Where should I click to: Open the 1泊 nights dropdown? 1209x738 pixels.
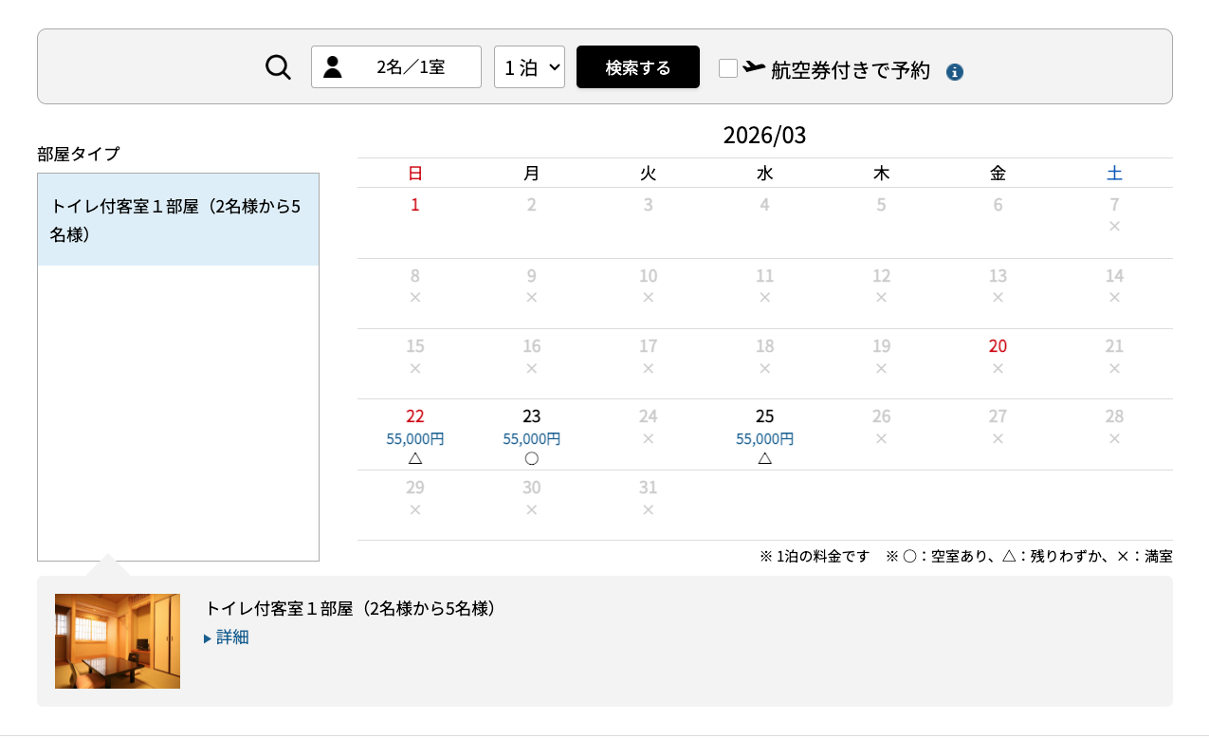click(x=529, y=66)
